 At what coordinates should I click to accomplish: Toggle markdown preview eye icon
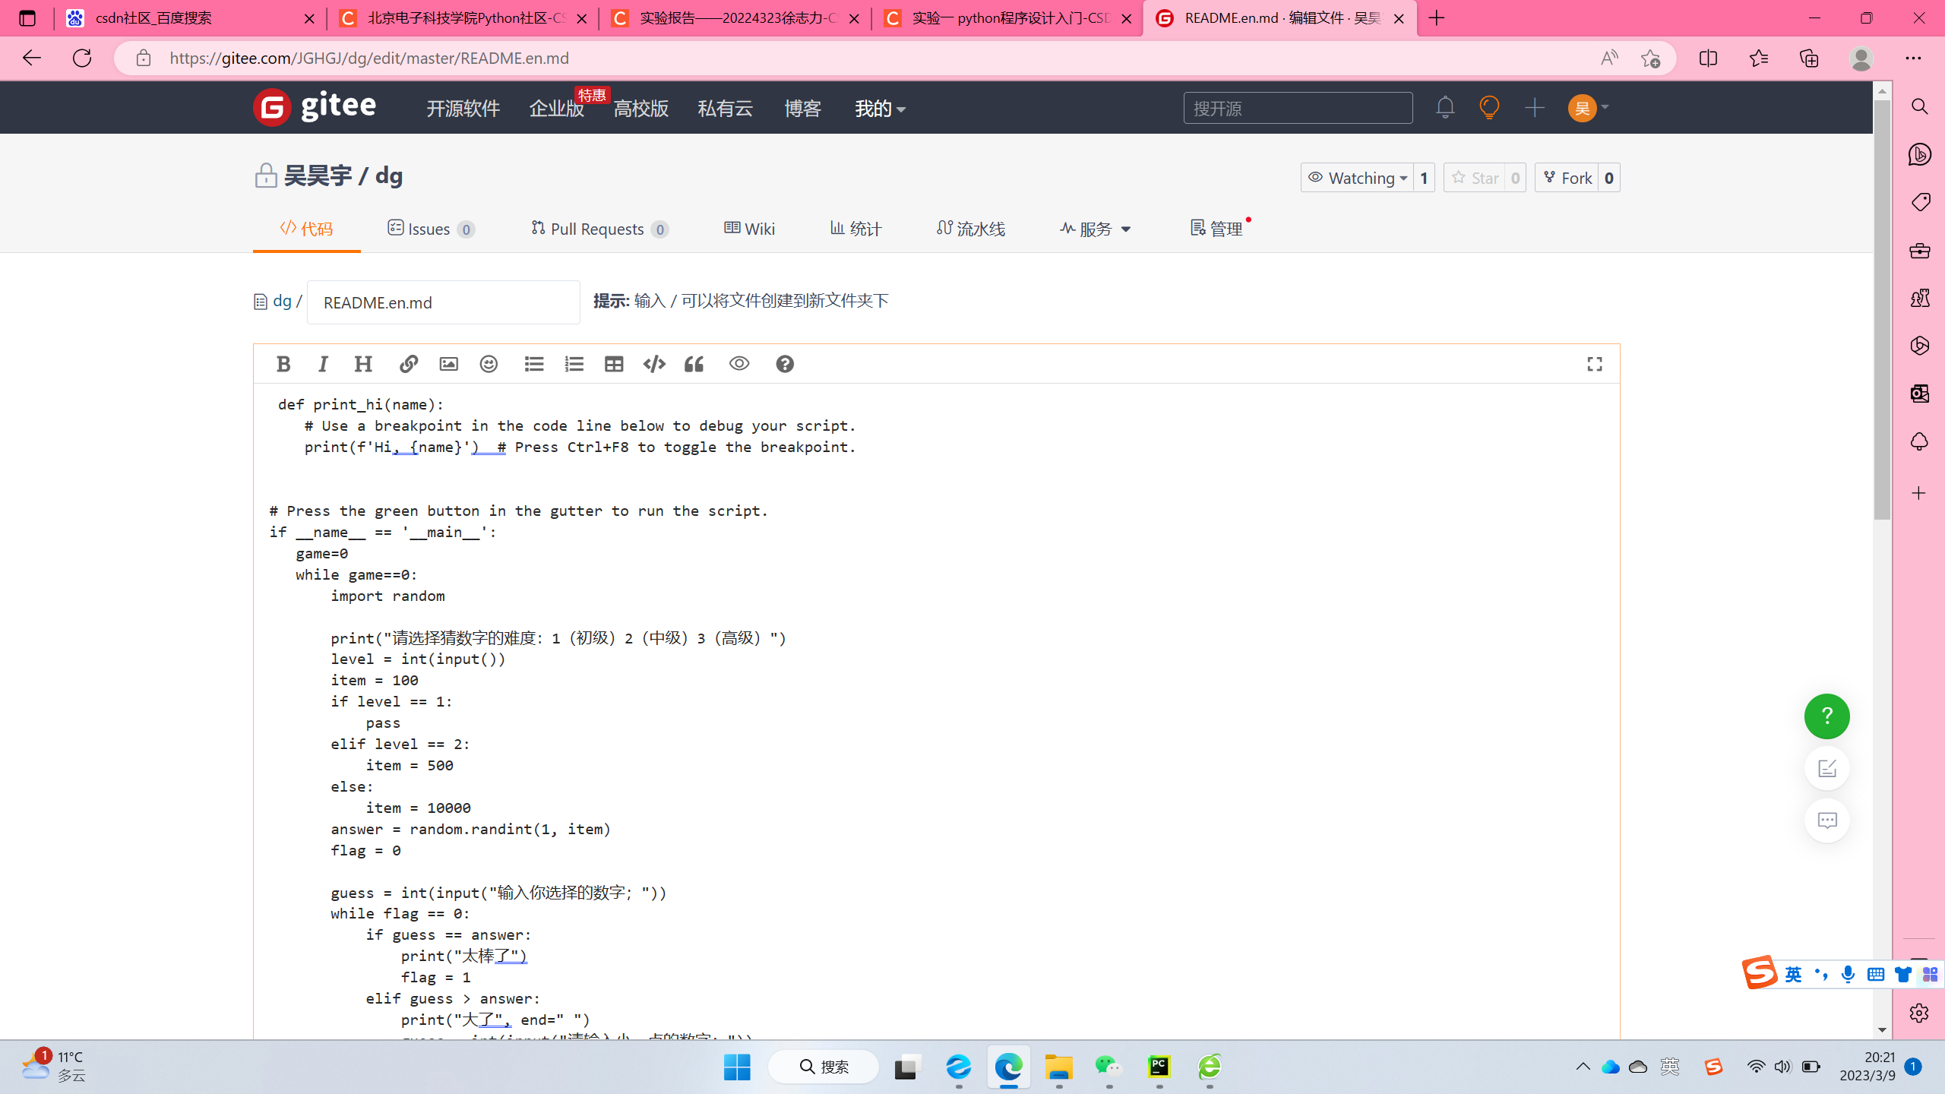(x=738, y=364)
